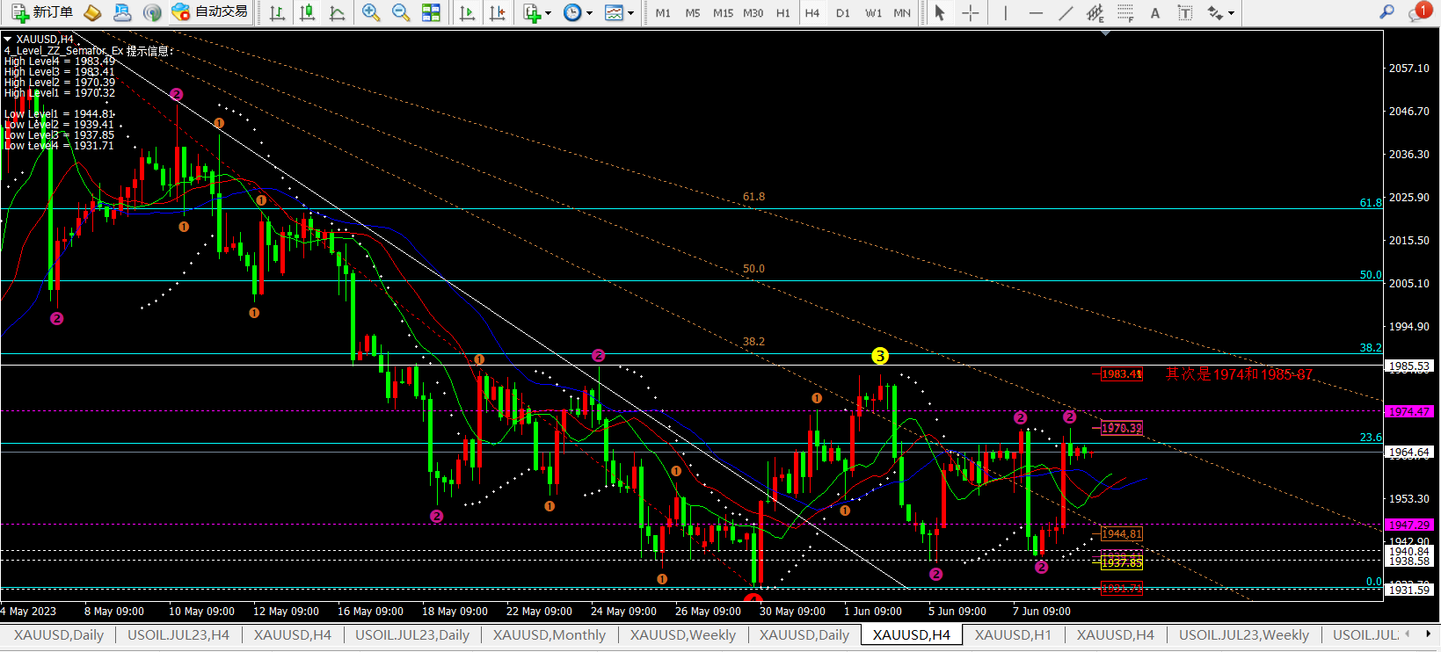Open the XAUUSD,Weekly chart tab

click(683, 634)
